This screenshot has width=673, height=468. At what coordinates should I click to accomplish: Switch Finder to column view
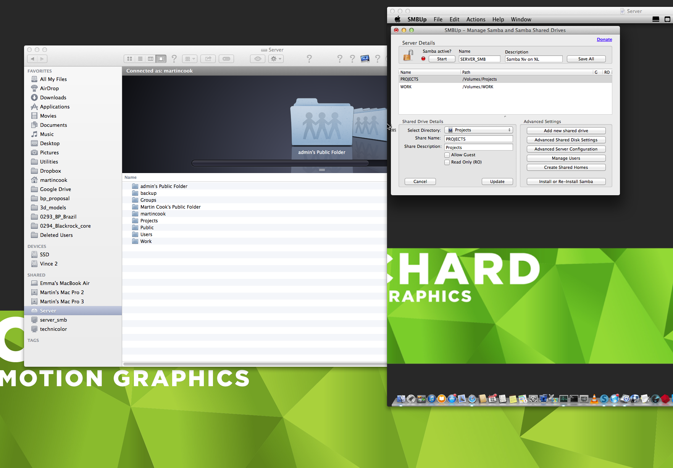(x=150, y=59)
